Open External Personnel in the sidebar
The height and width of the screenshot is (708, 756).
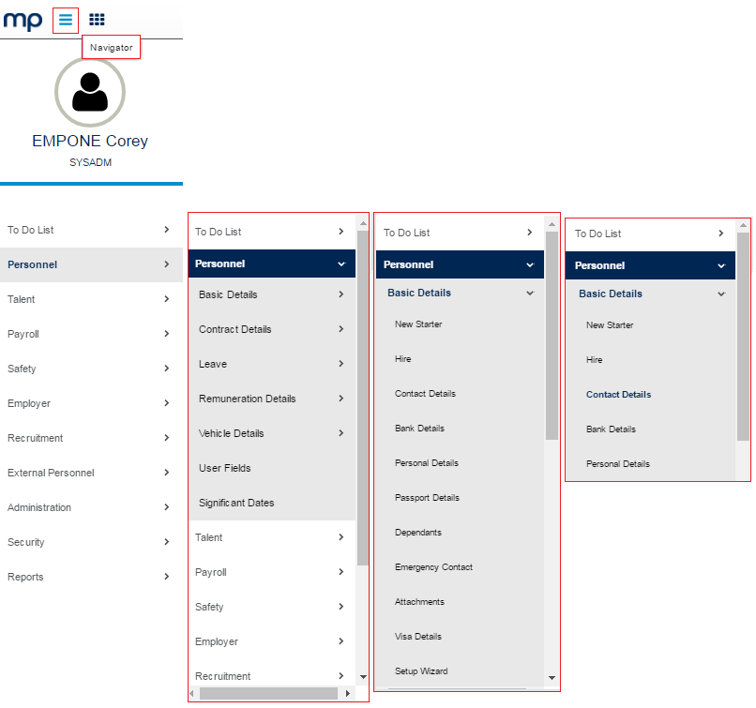point(91,473)
